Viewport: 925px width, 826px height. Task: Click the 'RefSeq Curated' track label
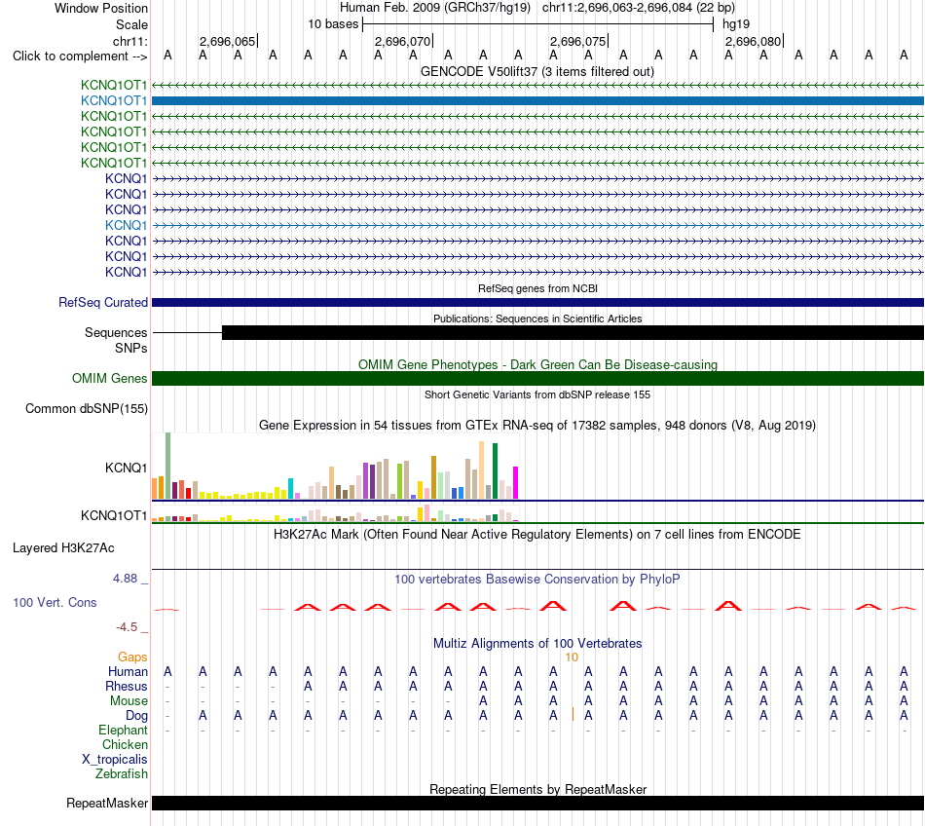102,302
